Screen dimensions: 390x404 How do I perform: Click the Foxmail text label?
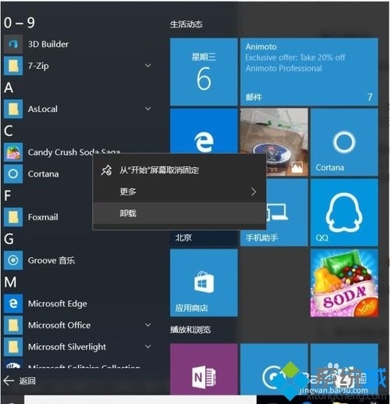coord(43,217)
